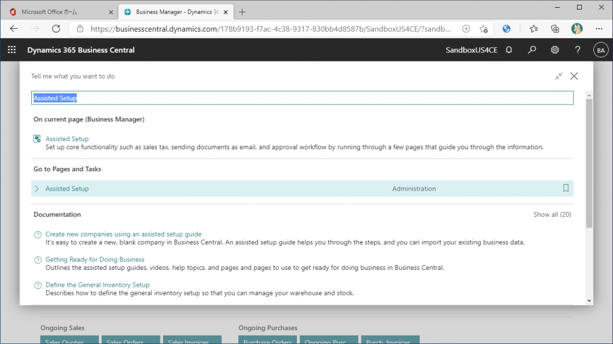Screen dimensions: 613x344
Task: Open a new browser tab
Action: point(242,12)
